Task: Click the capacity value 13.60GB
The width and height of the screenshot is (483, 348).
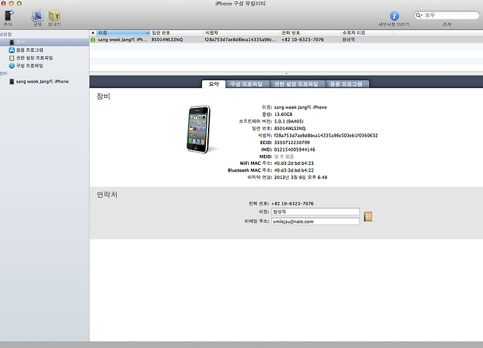Action: pyautogui.click(x=283, y=114)
